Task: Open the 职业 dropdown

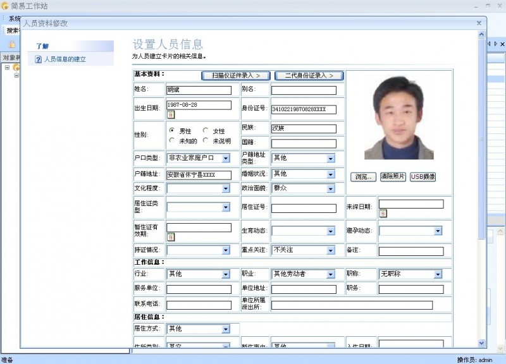Action: [331, 274]
